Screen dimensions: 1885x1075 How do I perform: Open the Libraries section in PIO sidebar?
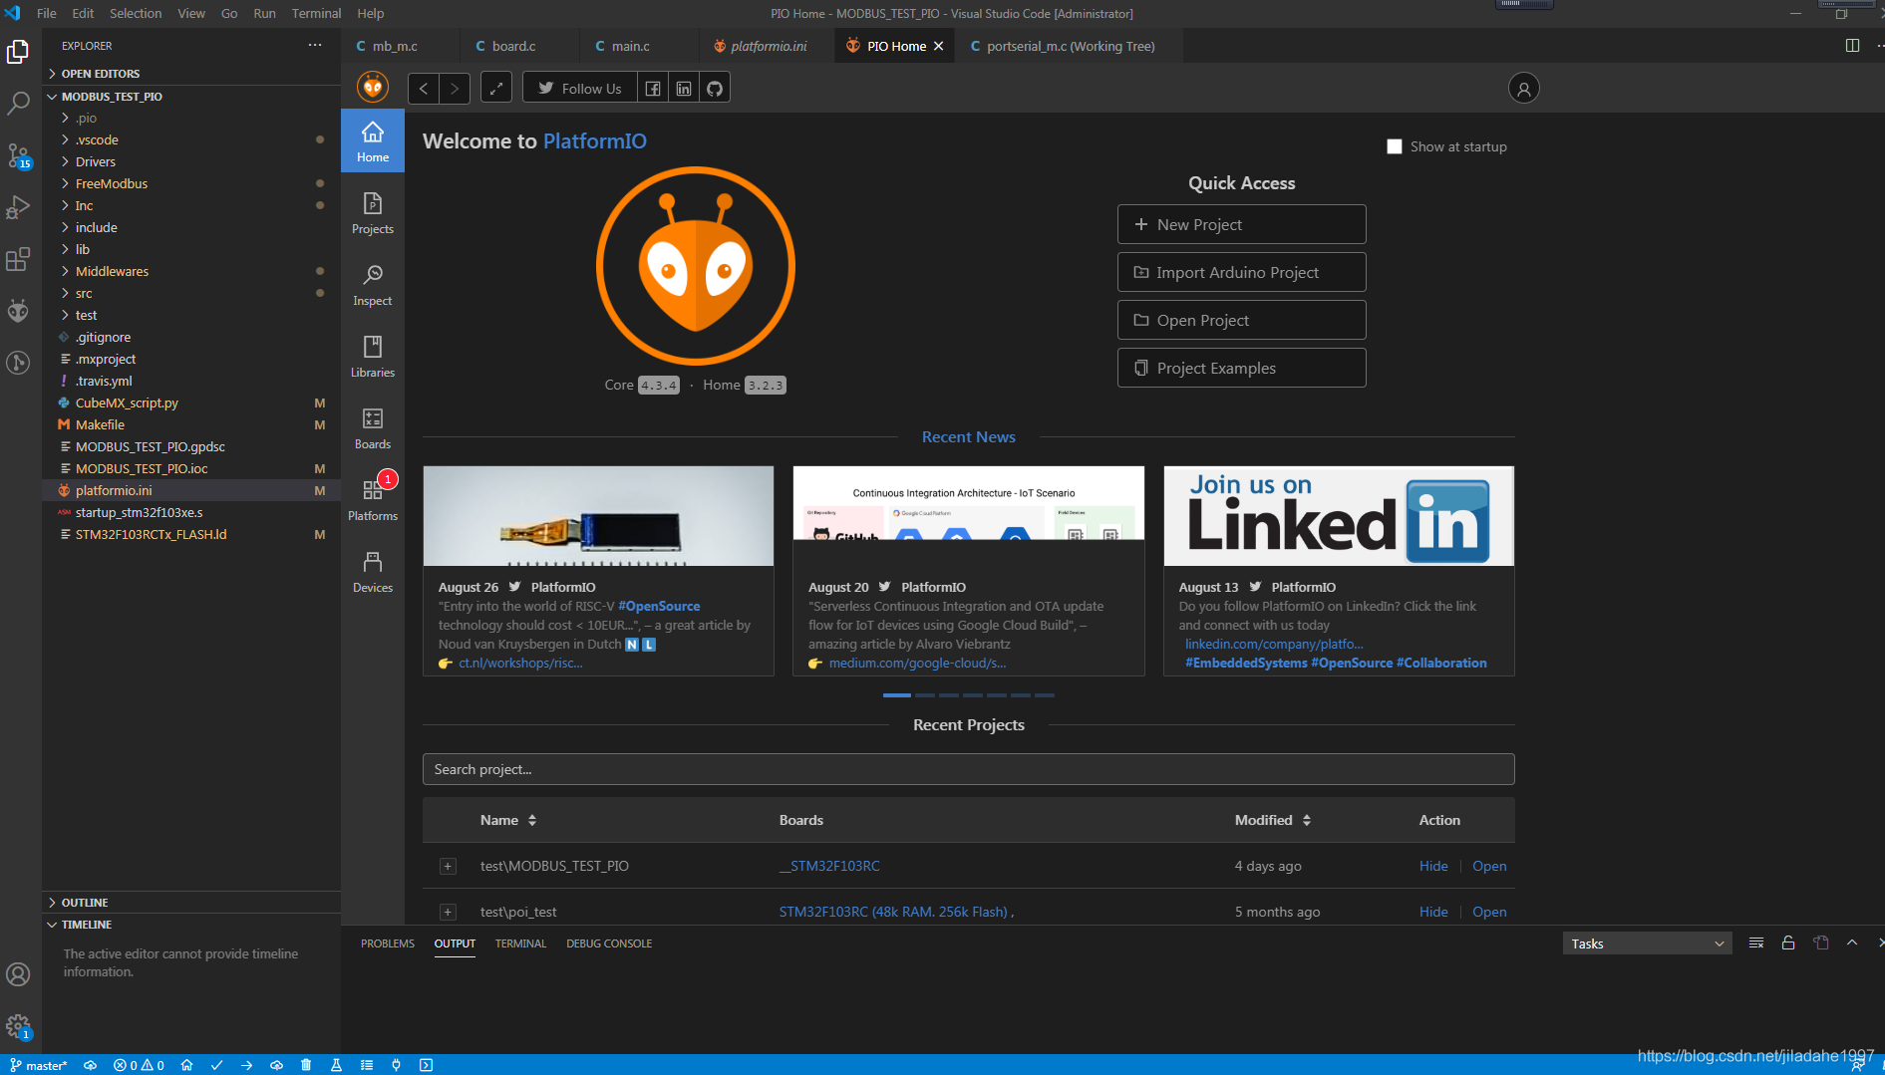point(373,356)
